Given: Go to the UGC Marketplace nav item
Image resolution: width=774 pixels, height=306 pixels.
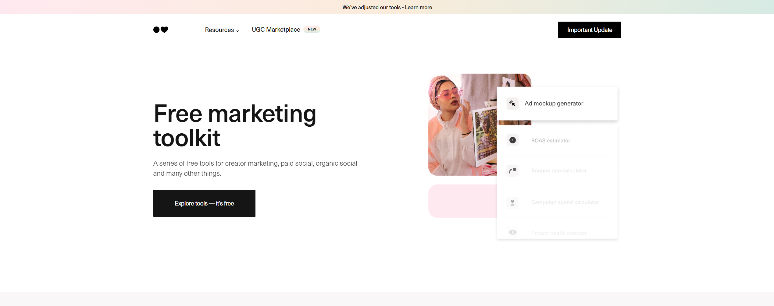Looking at the screenshot, I should pyautogui.click(x=276, y=30).
